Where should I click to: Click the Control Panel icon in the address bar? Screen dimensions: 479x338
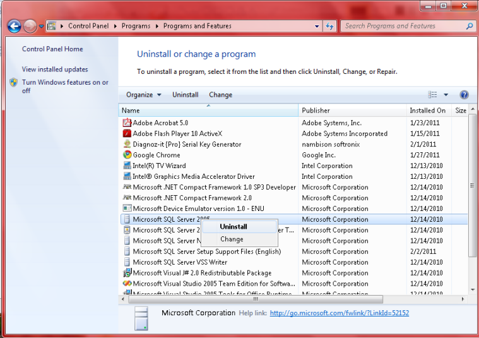(x=52, y=26)
